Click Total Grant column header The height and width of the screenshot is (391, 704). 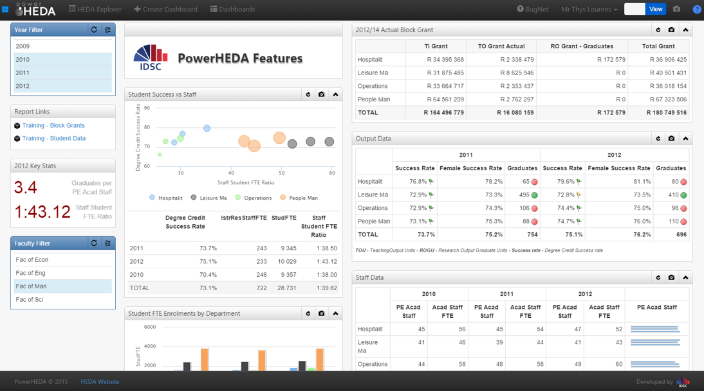(x=658, y=46)
